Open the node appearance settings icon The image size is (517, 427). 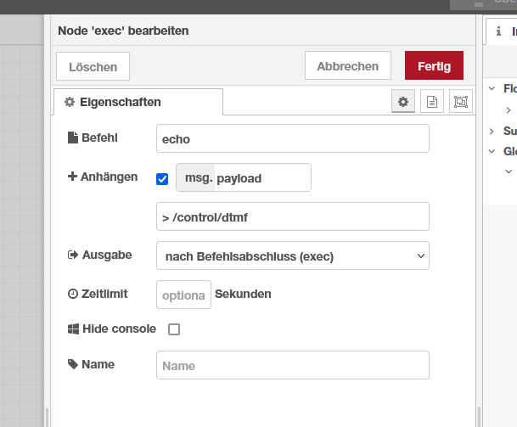coord(460,102)
